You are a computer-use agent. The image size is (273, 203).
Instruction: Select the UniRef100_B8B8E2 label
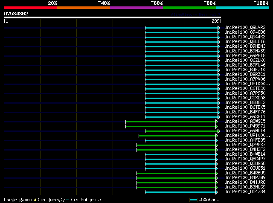(245, 103)
